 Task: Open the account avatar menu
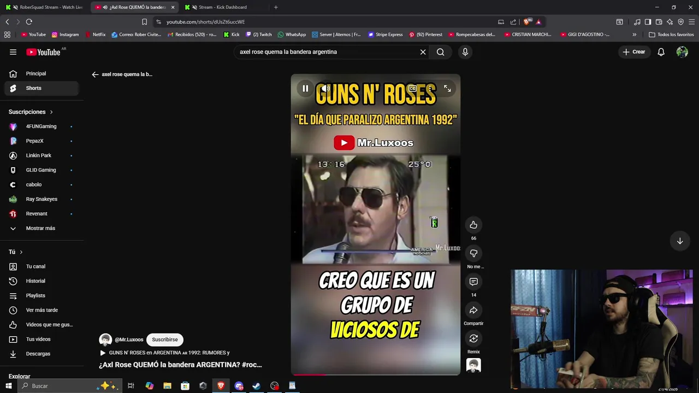tap(682, 52)
